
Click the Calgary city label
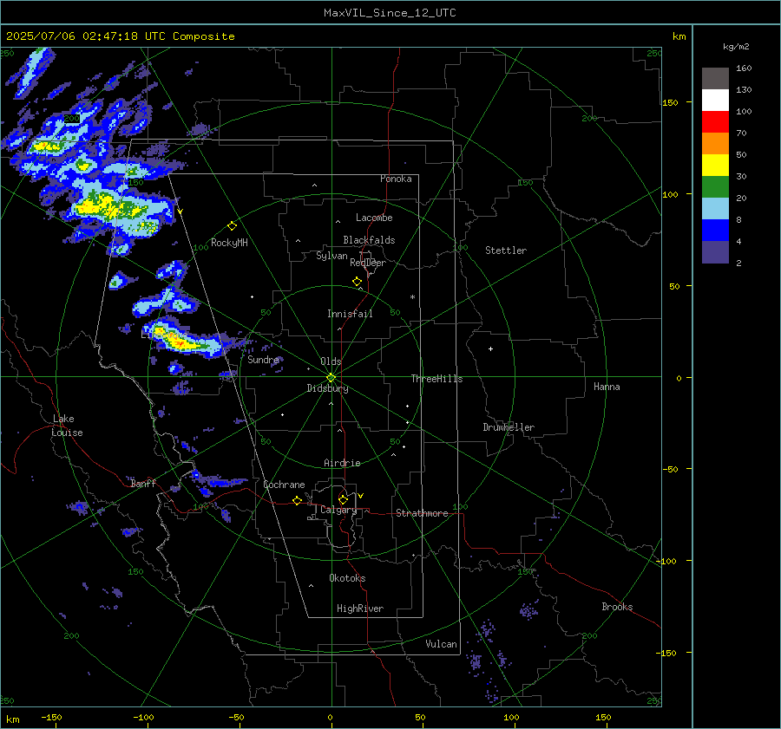click(338, 510)
